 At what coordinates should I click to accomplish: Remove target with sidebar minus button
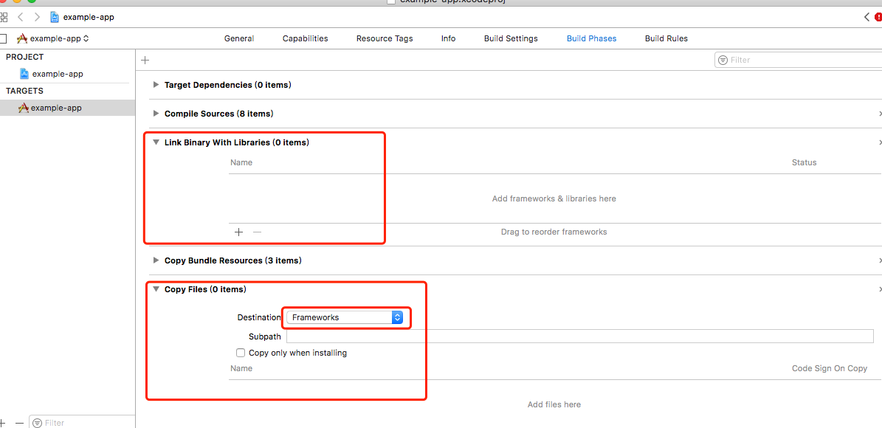tap(20, 422)
